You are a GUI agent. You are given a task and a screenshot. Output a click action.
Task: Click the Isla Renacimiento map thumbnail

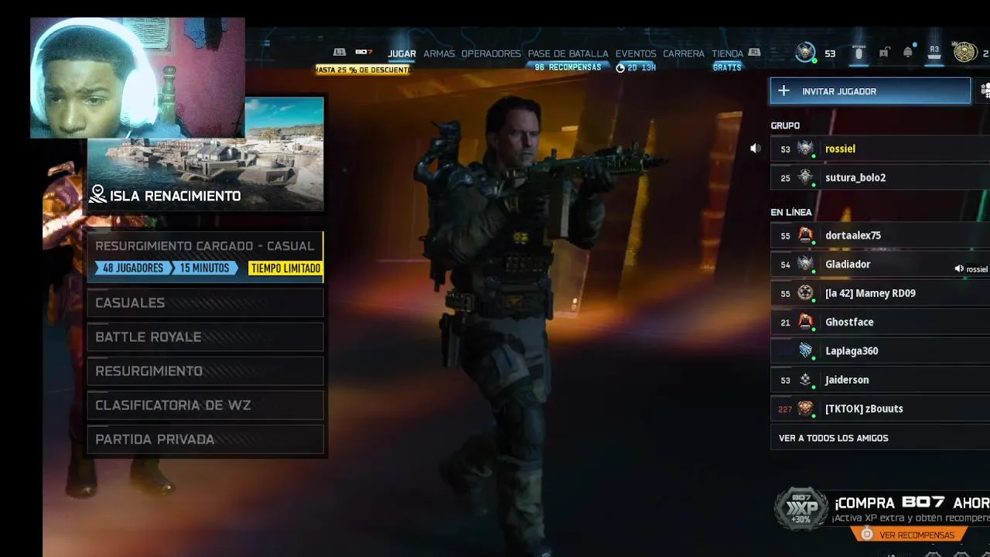coord(205,154)
